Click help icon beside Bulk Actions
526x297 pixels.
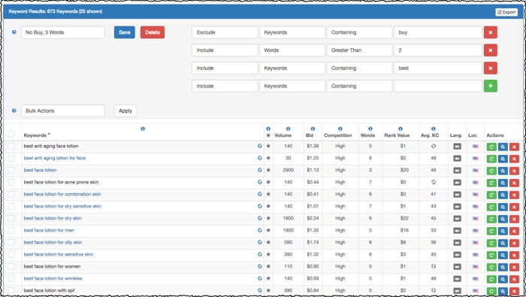click(14, 111)
